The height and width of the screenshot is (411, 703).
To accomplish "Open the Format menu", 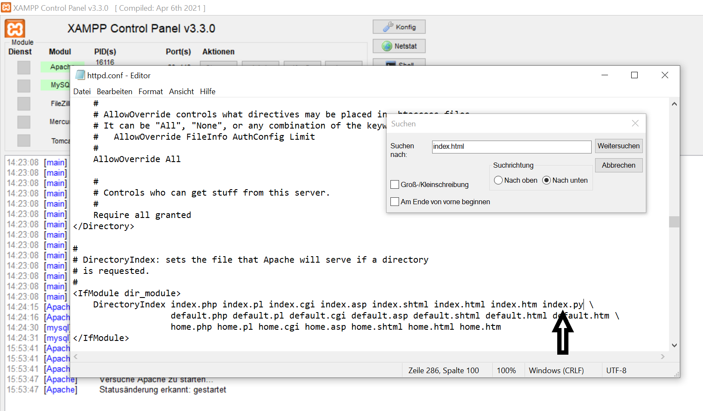I will [150, 92].
